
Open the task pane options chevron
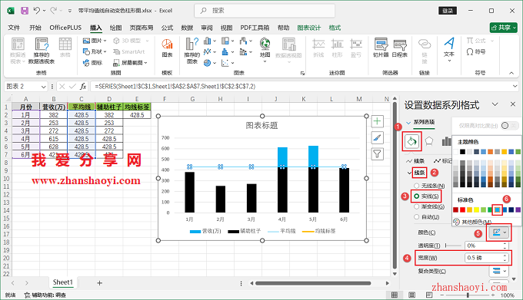pyautogui.click(x=495, y=104)
